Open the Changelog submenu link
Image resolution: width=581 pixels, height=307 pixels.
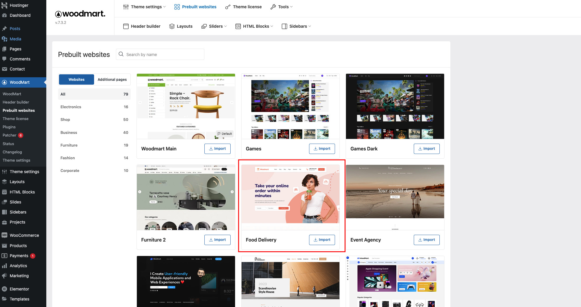pyautogui.click(x=12, y=152)
